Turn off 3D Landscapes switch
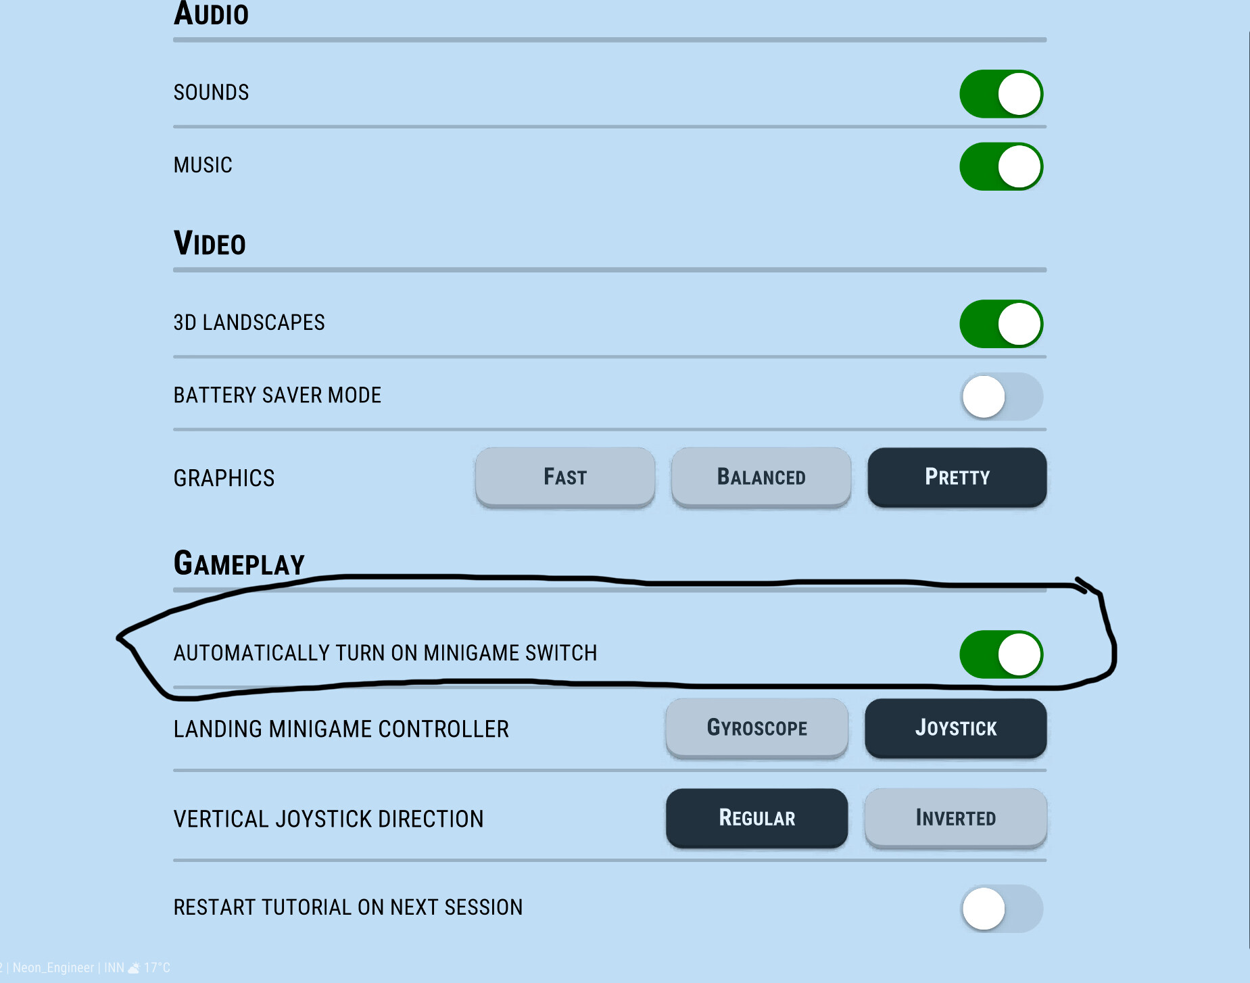The height and width of the screenshot is (983, 1250). pyautogui.click(x=1001, y=324)
